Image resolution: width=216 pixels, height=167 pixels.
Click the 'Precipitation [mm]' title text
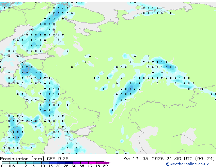(22, 159)
